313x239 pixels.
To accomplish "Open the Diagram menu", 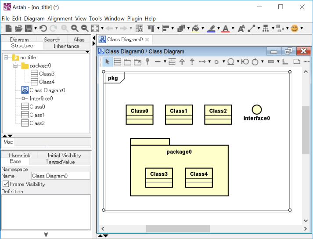I will (x=34, y=18).
